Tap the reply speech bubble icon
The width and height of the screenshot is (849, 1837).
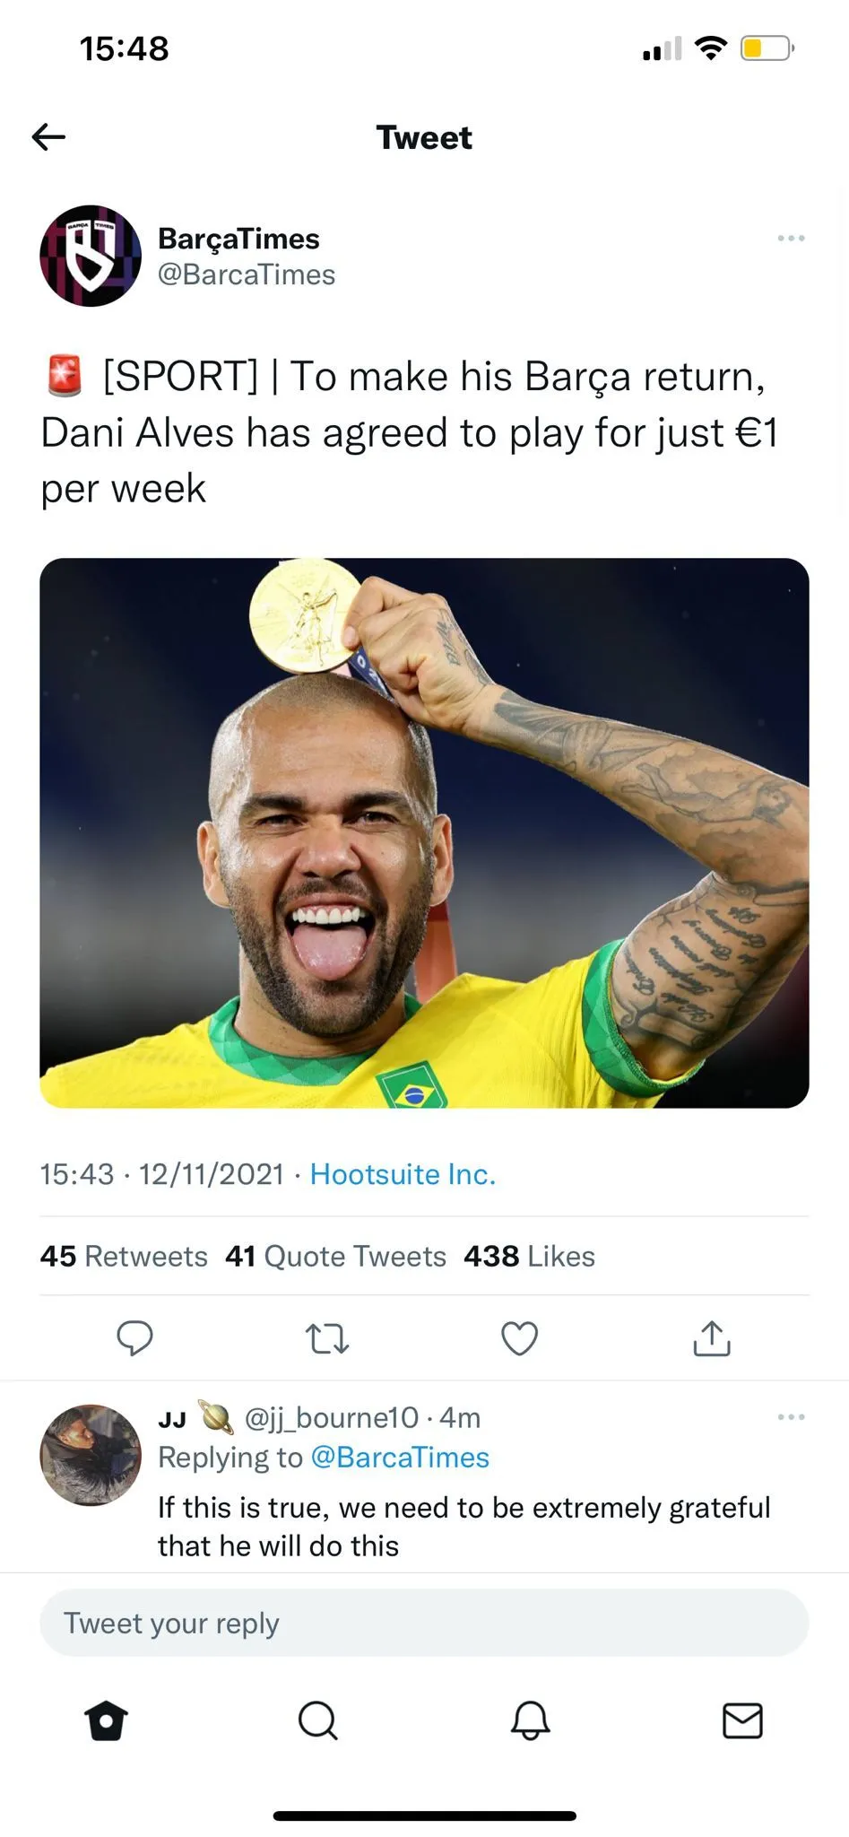point(135,1338)
